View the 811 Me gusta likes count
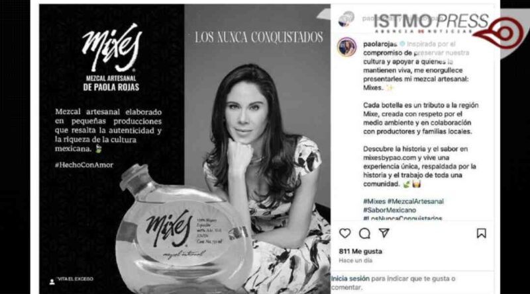 (360, 251)
